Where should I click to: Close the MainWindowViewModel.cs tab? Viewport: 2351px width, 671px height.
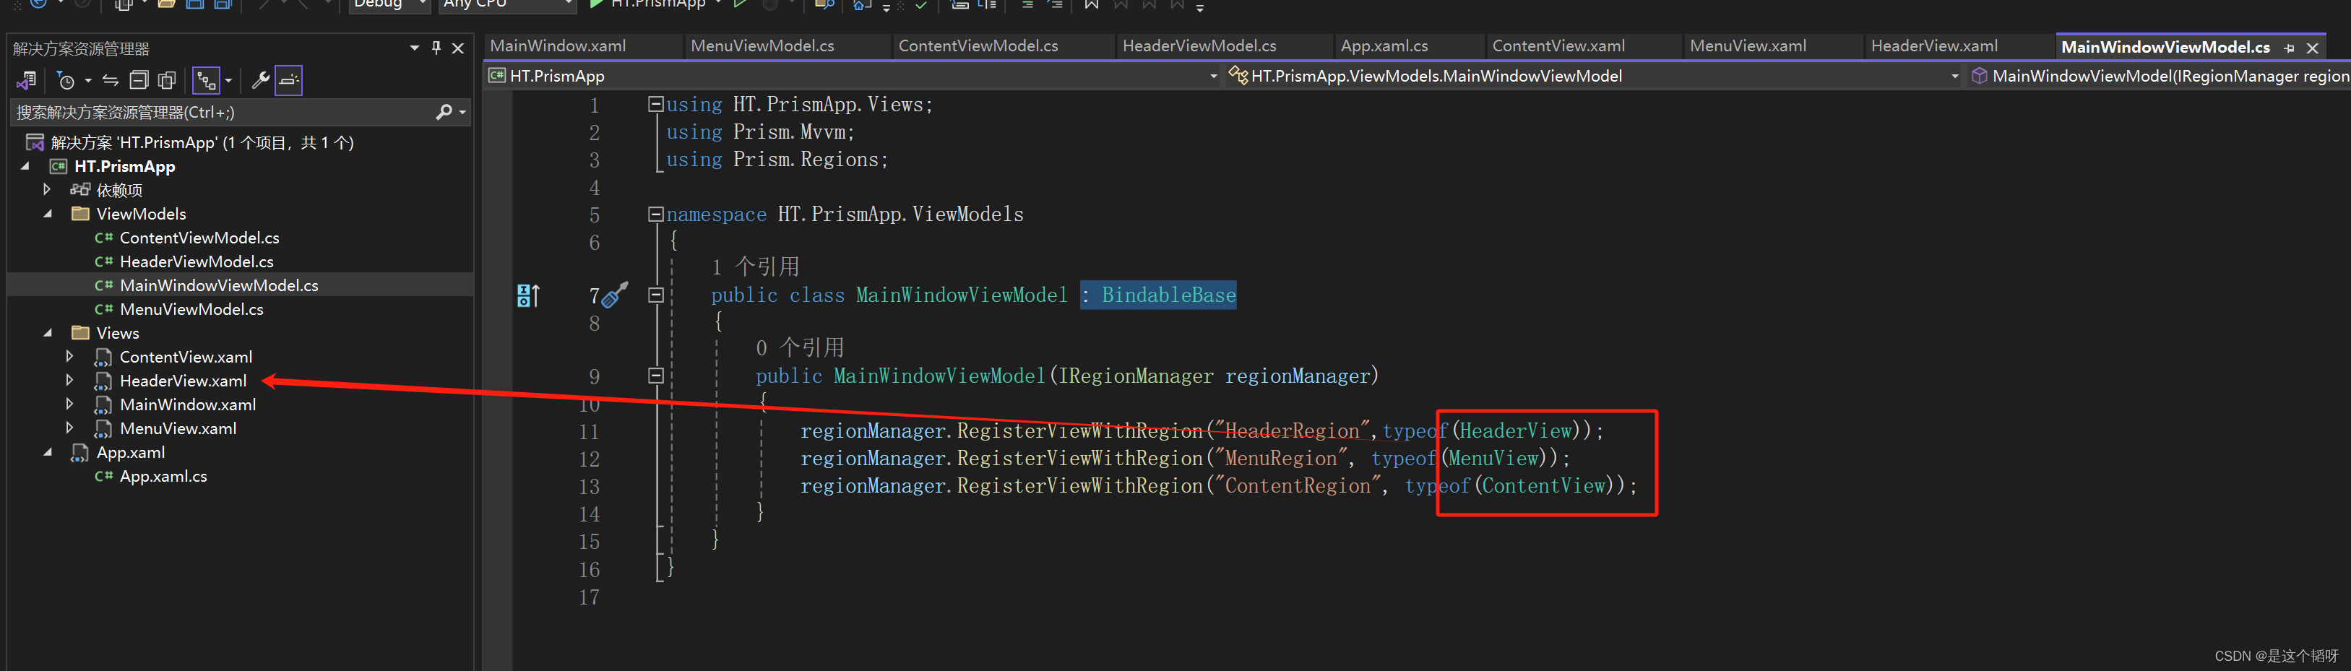click(x=2313, y=46)
